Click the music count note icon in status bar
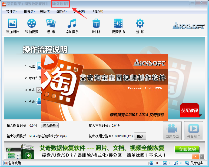 [176, 163]
